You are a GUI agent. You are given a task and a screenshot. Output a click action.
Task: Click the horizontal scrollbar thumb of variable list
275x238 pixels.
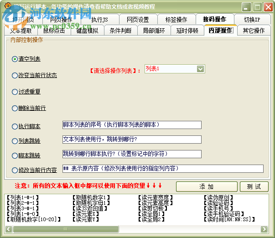66,229
